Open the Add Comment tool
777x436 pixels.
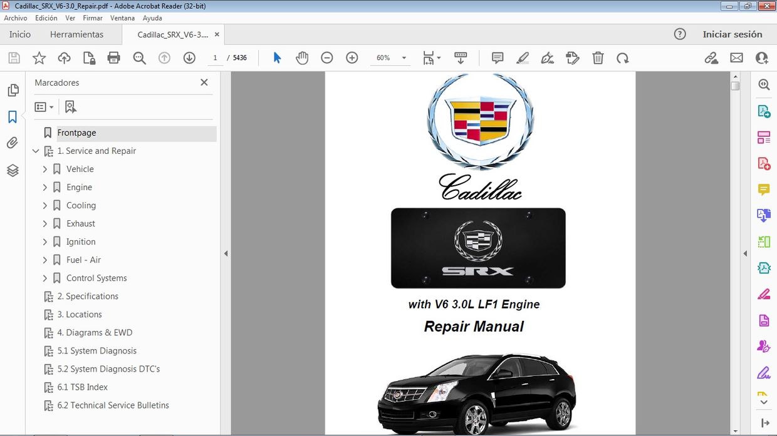point(497,58)
